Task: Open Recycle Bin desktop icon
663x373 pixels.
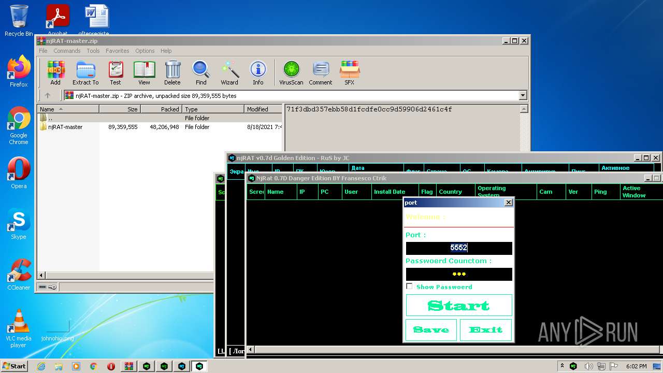Action: tap(19, 21)
